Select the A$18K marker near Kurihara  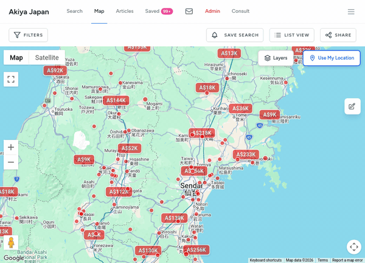(x=207, y=88)
